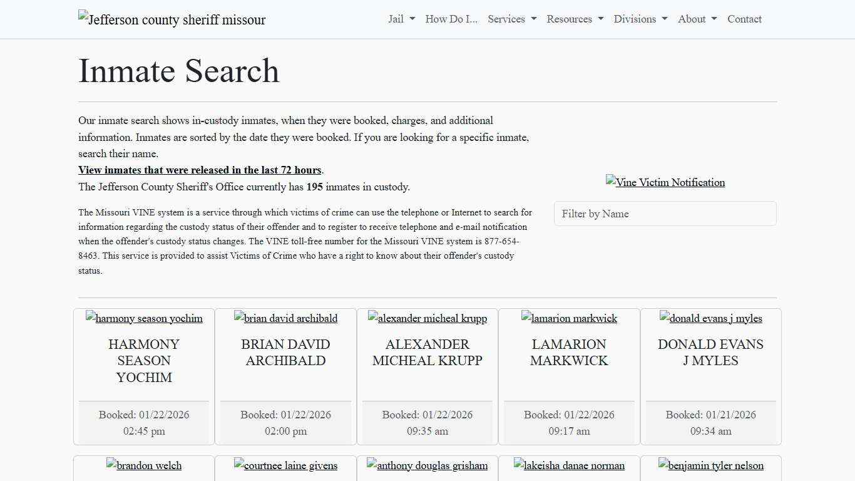The height and width of the screenshot is (481, 855).
Task: Open Alexander Micheal Krupp's inmate photo
Action: click(x=427, y=318)
